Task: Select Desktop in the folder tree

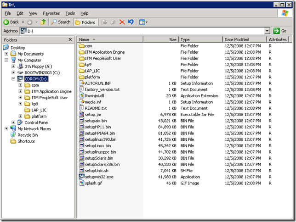Action: click(18, 48)
